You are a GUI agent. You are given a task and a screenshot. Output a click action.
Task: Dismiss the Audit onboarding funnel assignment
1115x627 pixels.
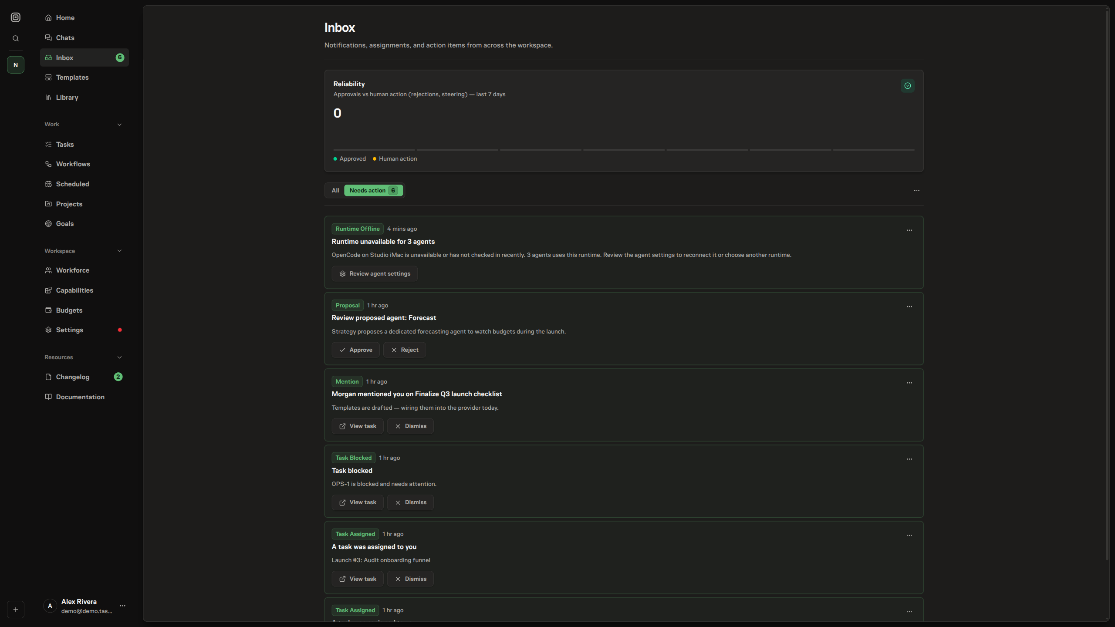coord(410,579)
